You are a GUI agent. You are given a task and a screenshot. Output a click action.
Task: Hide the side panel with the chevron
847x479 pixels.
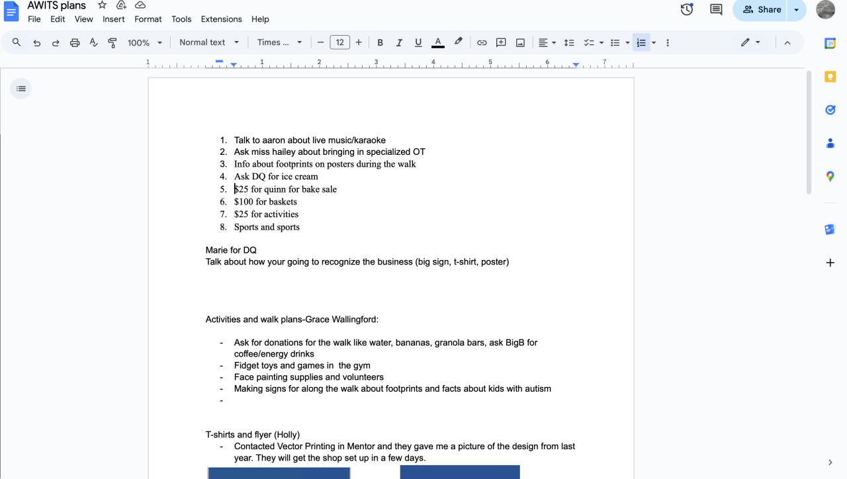pos(830,462)
